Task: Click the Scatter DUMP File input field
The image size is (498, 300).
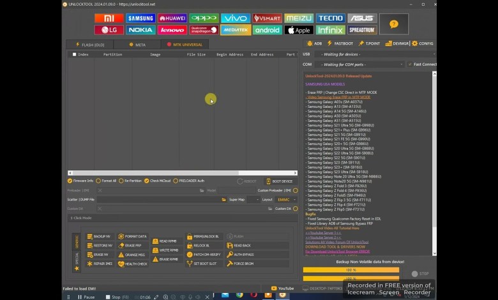Action: click(159, 200)
